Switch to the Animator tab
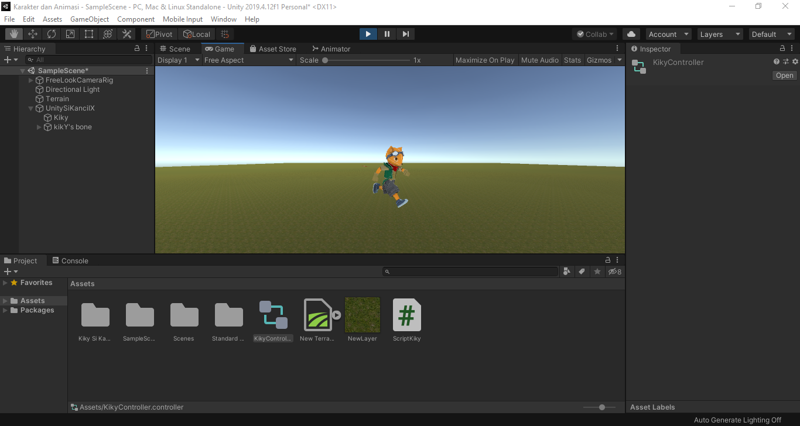This screenshot has height=426, width=800. click(331, 49)
